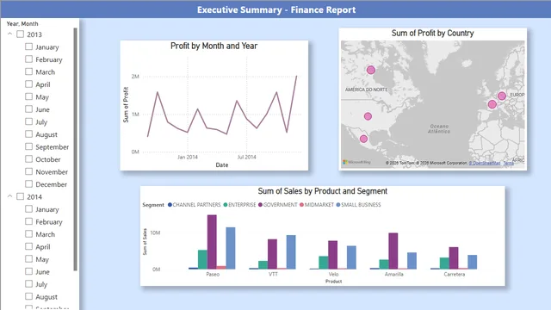This screenshot has height=310, width=551.
Task: Click the 'Year, Month' slicer header
Action: pos(22,23)
